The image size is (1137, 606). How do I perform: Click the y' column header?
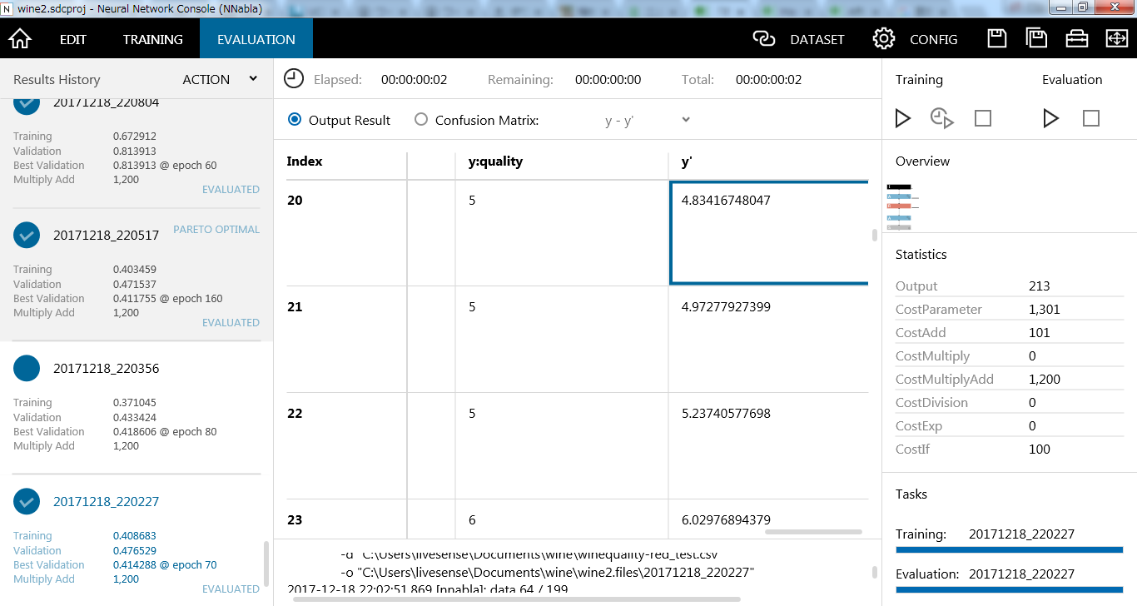688,161
